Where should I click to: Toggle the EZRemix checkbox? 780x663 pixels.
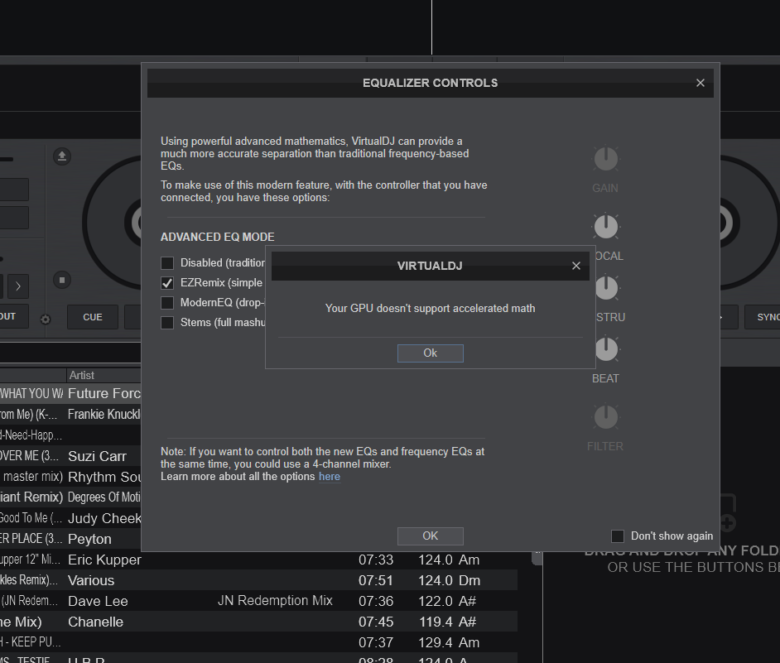[167, 283]
